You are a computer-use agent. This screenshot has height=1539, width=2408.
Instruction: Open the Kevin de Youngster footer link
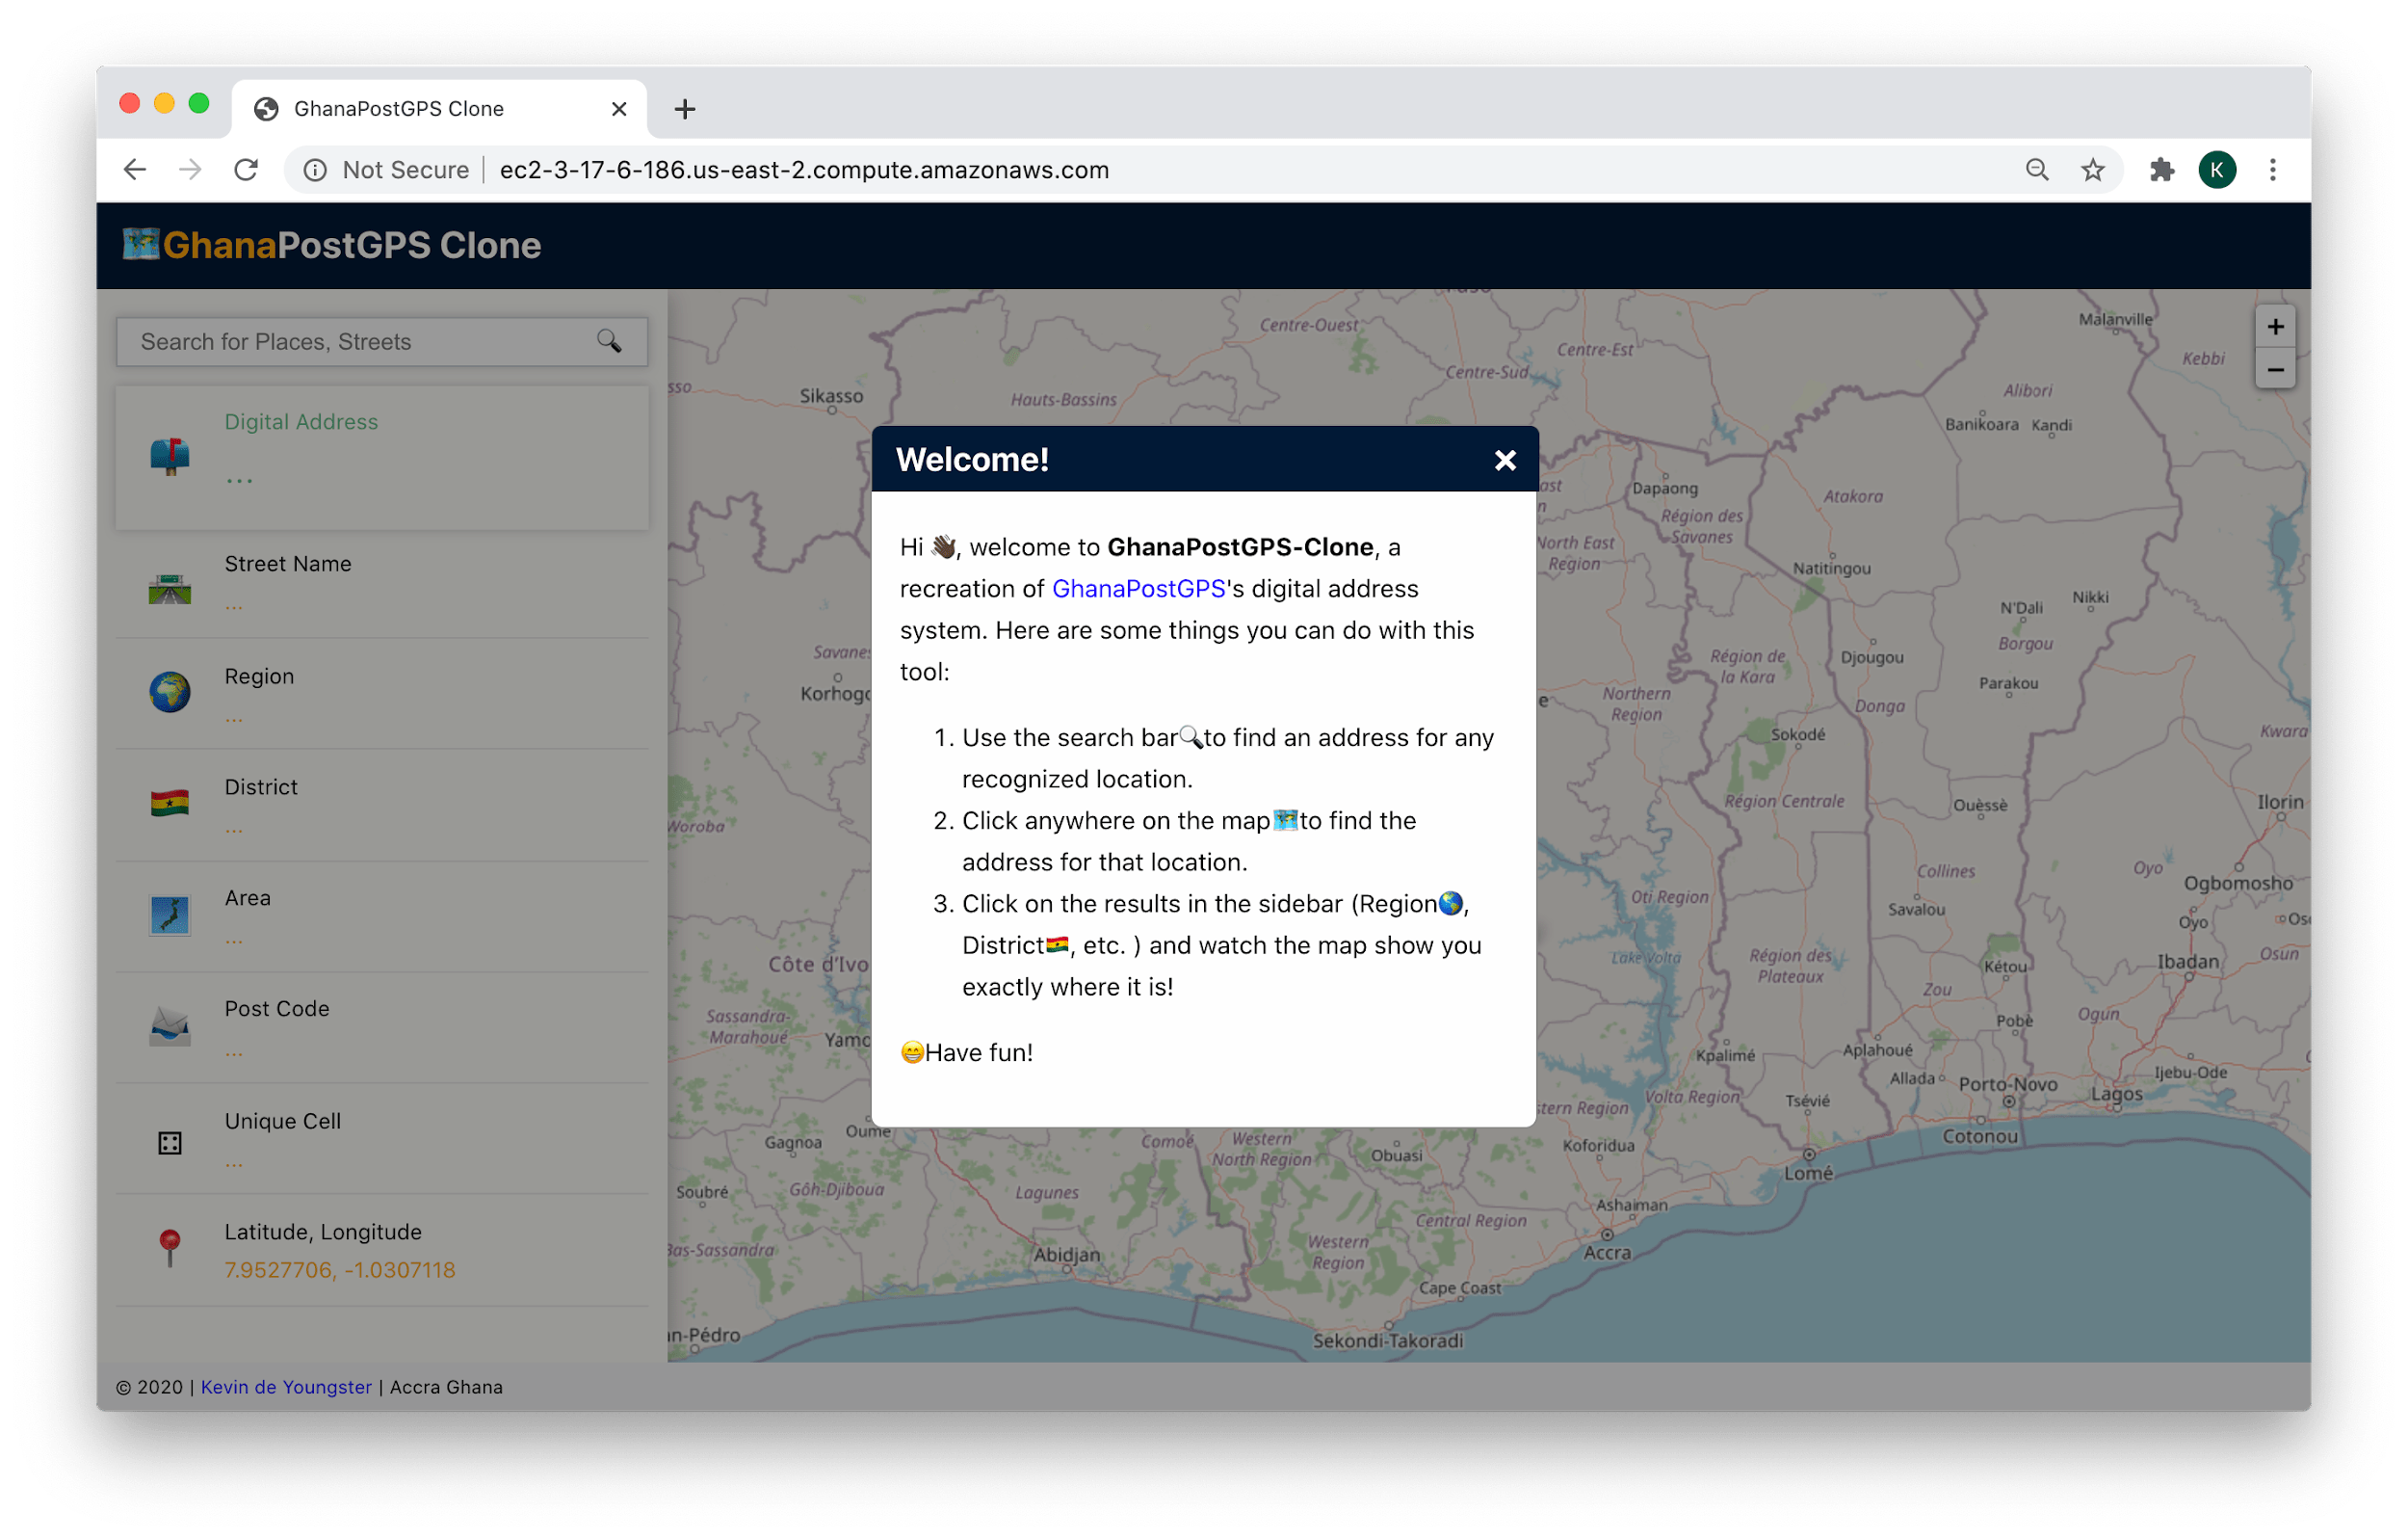click(286, 1387)
